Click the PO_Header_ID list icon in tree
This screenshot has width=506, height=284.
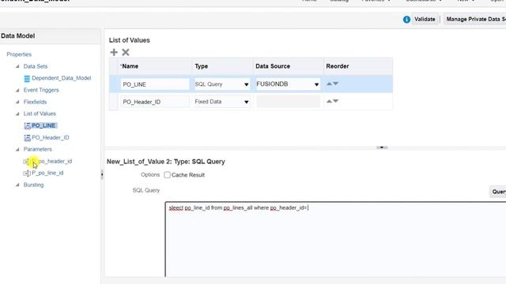27,138
